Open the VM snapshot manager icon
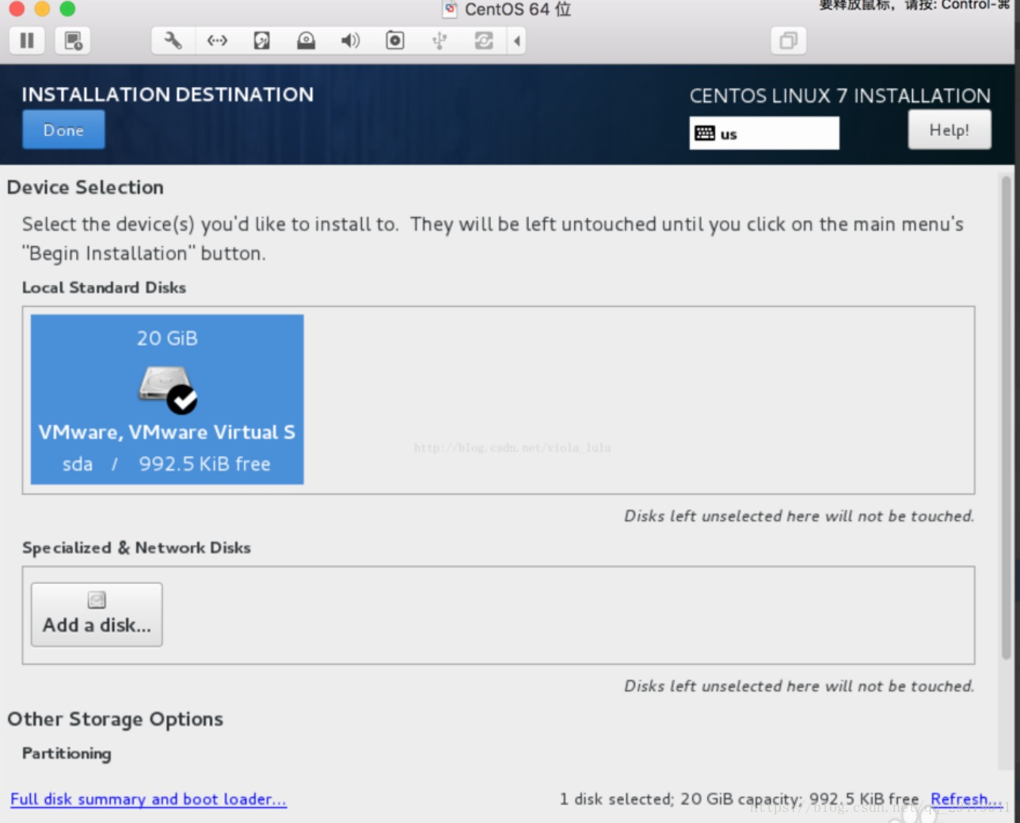Screen dimensions: 1020x823 coord(73,40)
